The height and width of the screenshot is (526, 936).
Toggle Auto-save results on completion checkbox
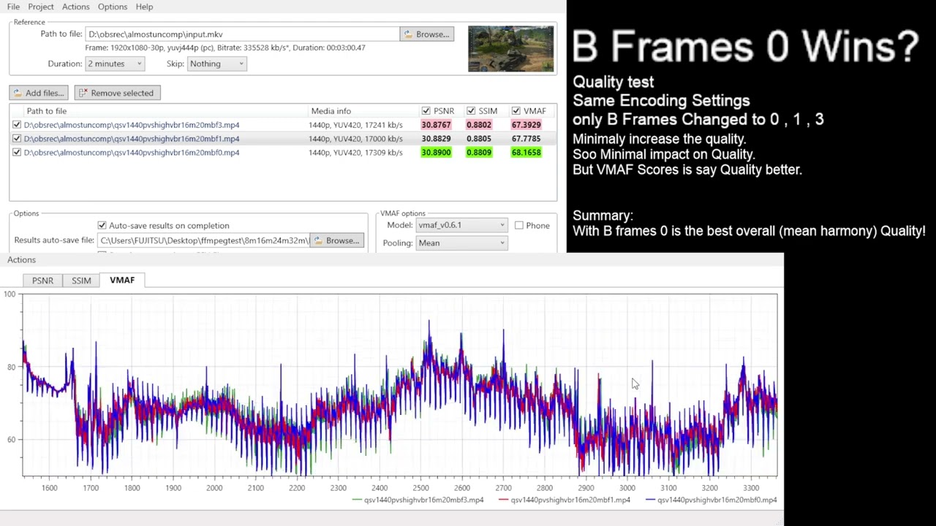[x=102, y=226]
